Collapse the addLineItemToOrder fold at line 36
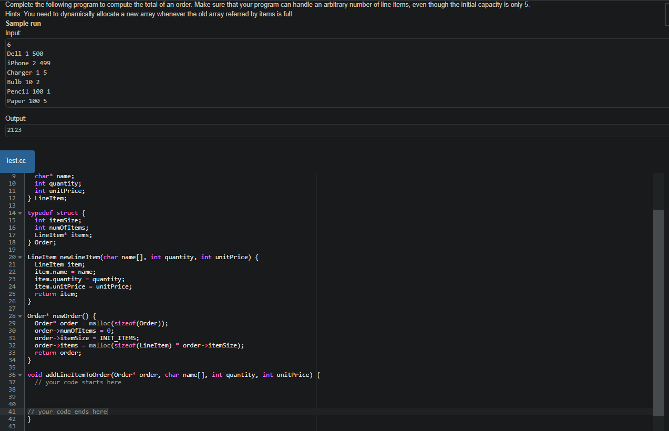669x431 pixels. pos(20,375)
